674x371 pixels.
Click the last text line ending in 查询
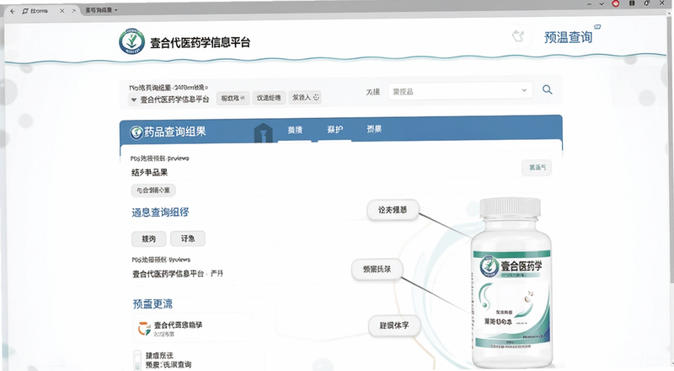click(168, 364)
